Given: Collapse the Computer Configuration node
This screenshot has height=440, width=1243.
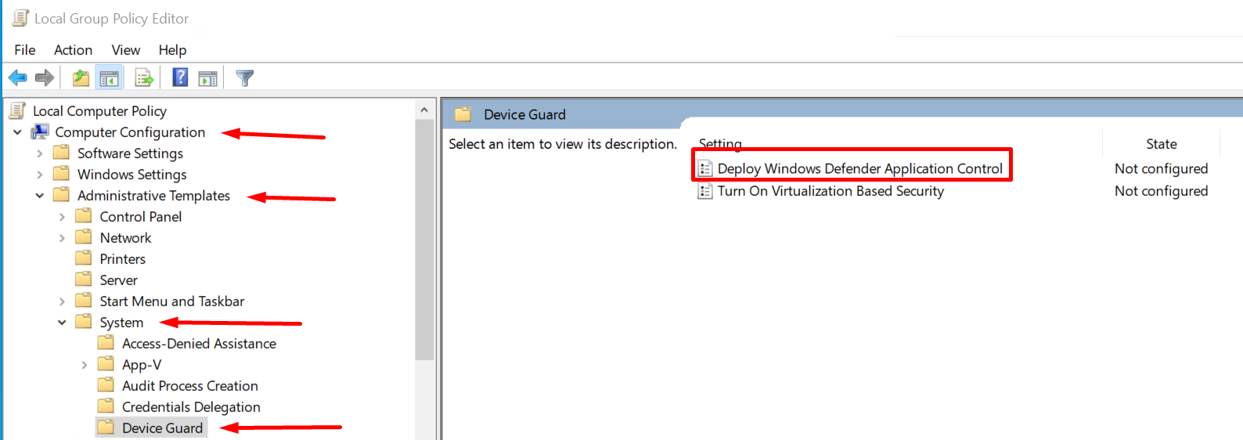Looking at the screenshot, I should click(17, 132).
